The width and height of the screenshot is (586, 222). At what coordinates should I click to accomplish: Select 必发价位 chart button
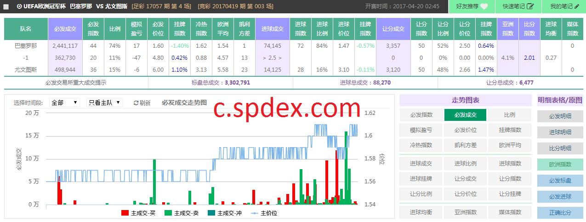coord(465,130)
